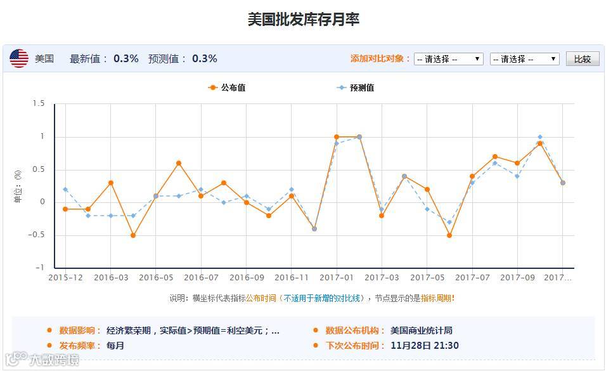
Task: Toggle the 公布值 orange legend marker
Action: click(x=212, y=88)
